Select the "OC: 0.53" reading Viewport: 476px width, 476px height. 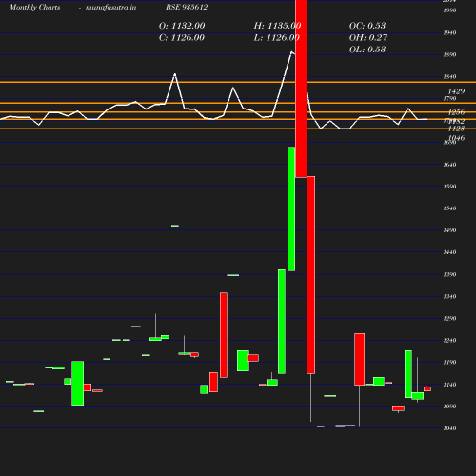(367, 26)
